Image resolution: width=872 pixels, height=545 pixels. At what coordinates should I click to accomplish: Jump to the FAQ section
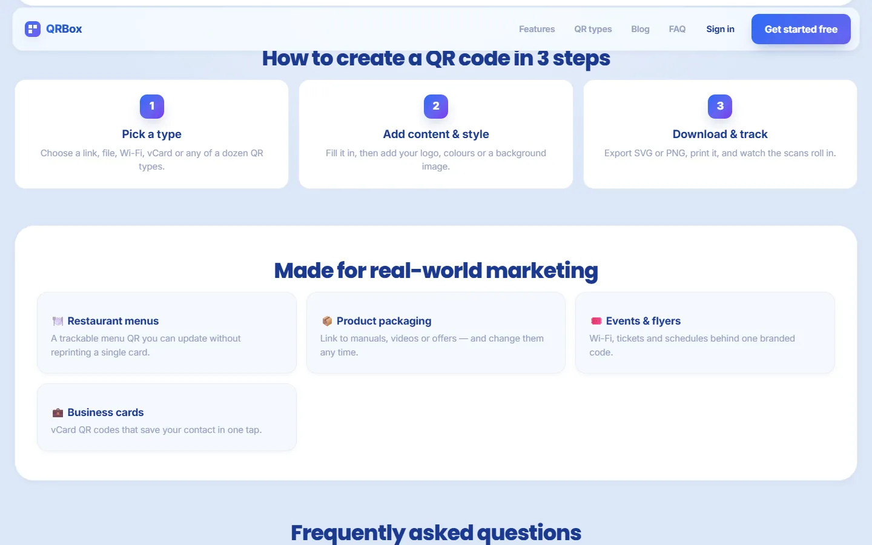(677, 29)
